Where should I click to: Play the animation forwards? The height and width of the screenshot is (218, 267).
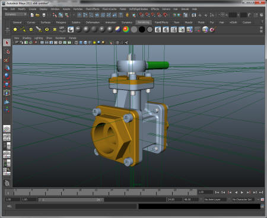pyautogui.click(x=242, y=192)
